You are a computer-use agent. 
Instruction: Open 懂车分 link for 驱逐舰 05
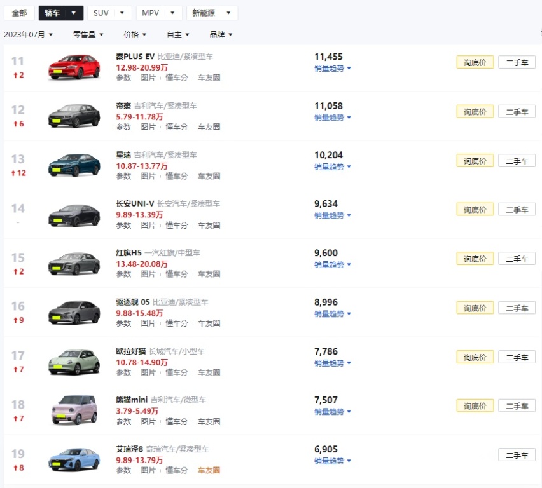tap(177, 323)
